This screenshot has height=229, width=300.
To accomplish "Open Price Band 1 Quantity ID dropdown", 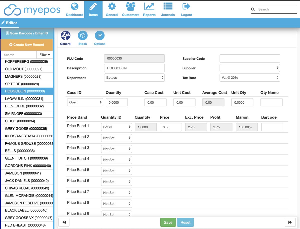I will point(116,127).
